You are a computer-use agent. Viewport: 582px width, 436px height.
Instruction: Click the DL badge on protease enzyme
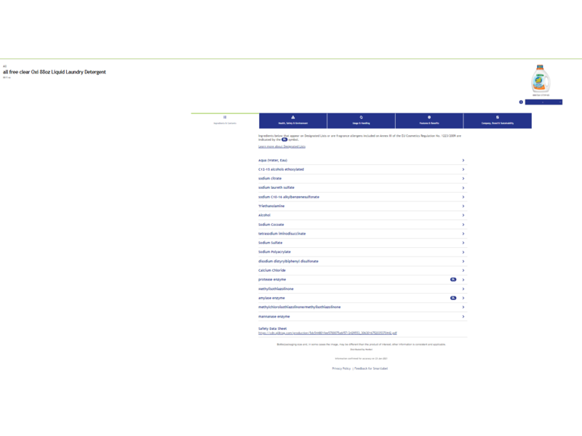(x=453, y=280)
